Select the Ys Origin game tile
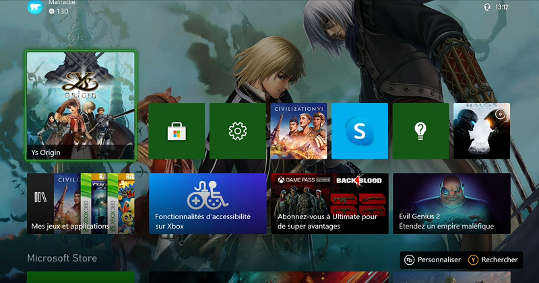 [x=81, y=106]
